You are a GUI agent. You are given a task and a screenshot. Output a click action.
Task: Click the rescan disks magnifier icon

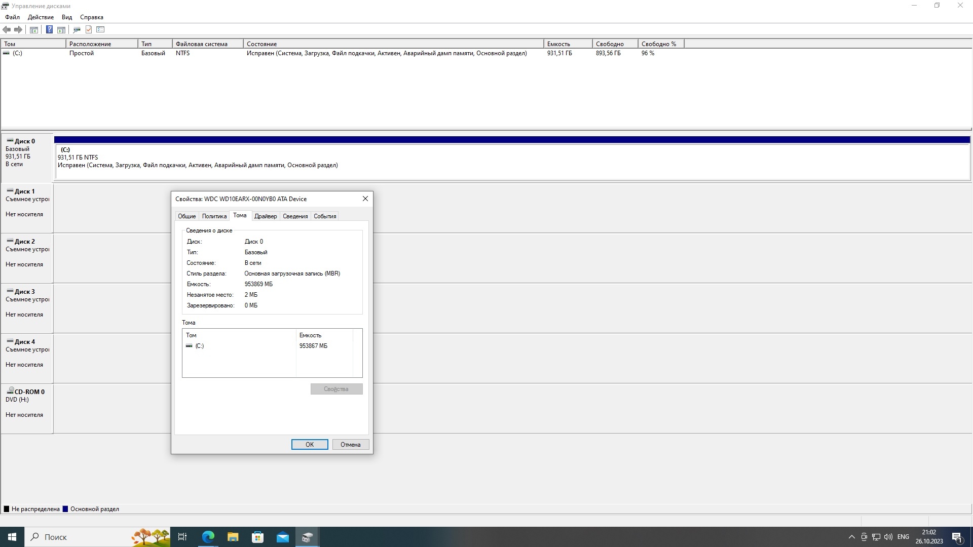click(77, 30)
